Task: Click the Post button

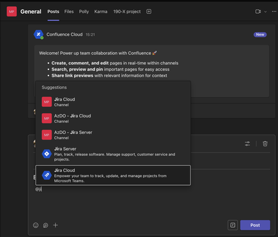Action: point(255,225)
